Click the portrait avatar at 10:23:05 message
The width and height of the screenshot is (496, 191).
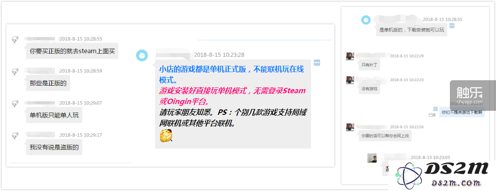[372, 158]
